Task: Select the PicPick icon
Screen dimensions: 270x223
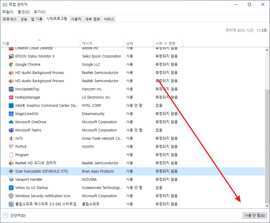Action: (11, 146)
